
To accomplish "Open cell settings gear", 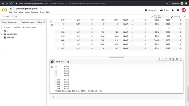I will pyautogui.click(x=173, y=59).
